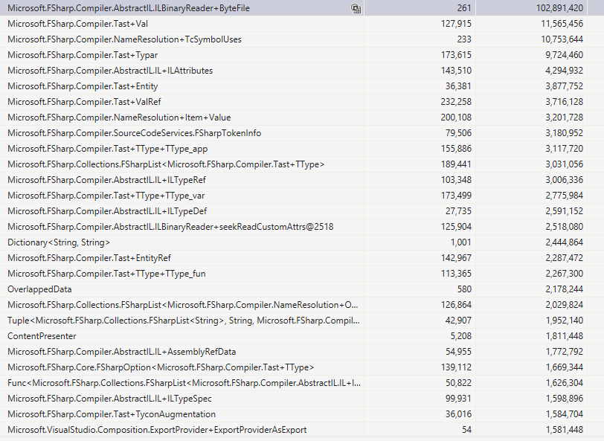Select the Tuple<FSharpList<String>> row
Image resolution: width=604 pixels, height=441 pixels.
coord(302,320)
